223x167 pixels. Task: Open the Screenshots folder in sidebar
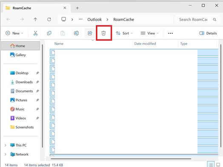22,127
